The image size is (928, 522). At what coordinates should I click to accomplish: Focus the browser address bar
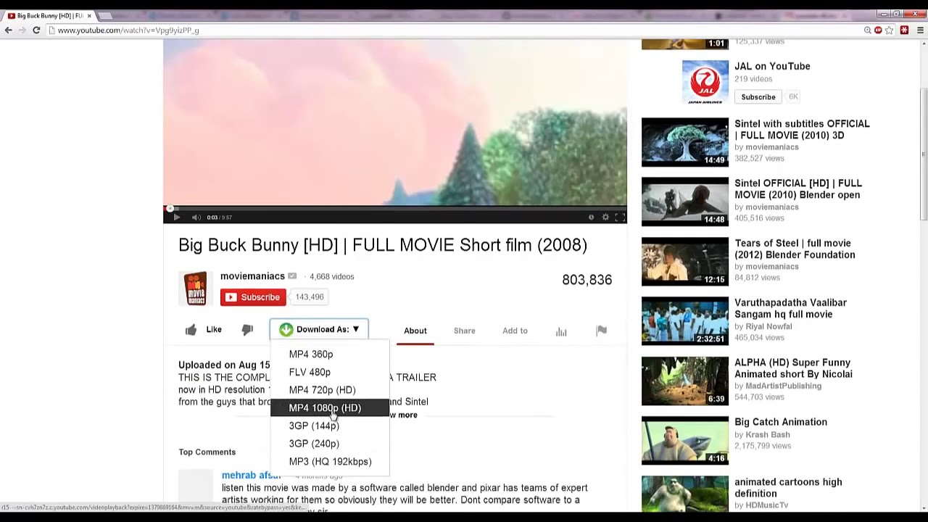click(x=457, y=30)
